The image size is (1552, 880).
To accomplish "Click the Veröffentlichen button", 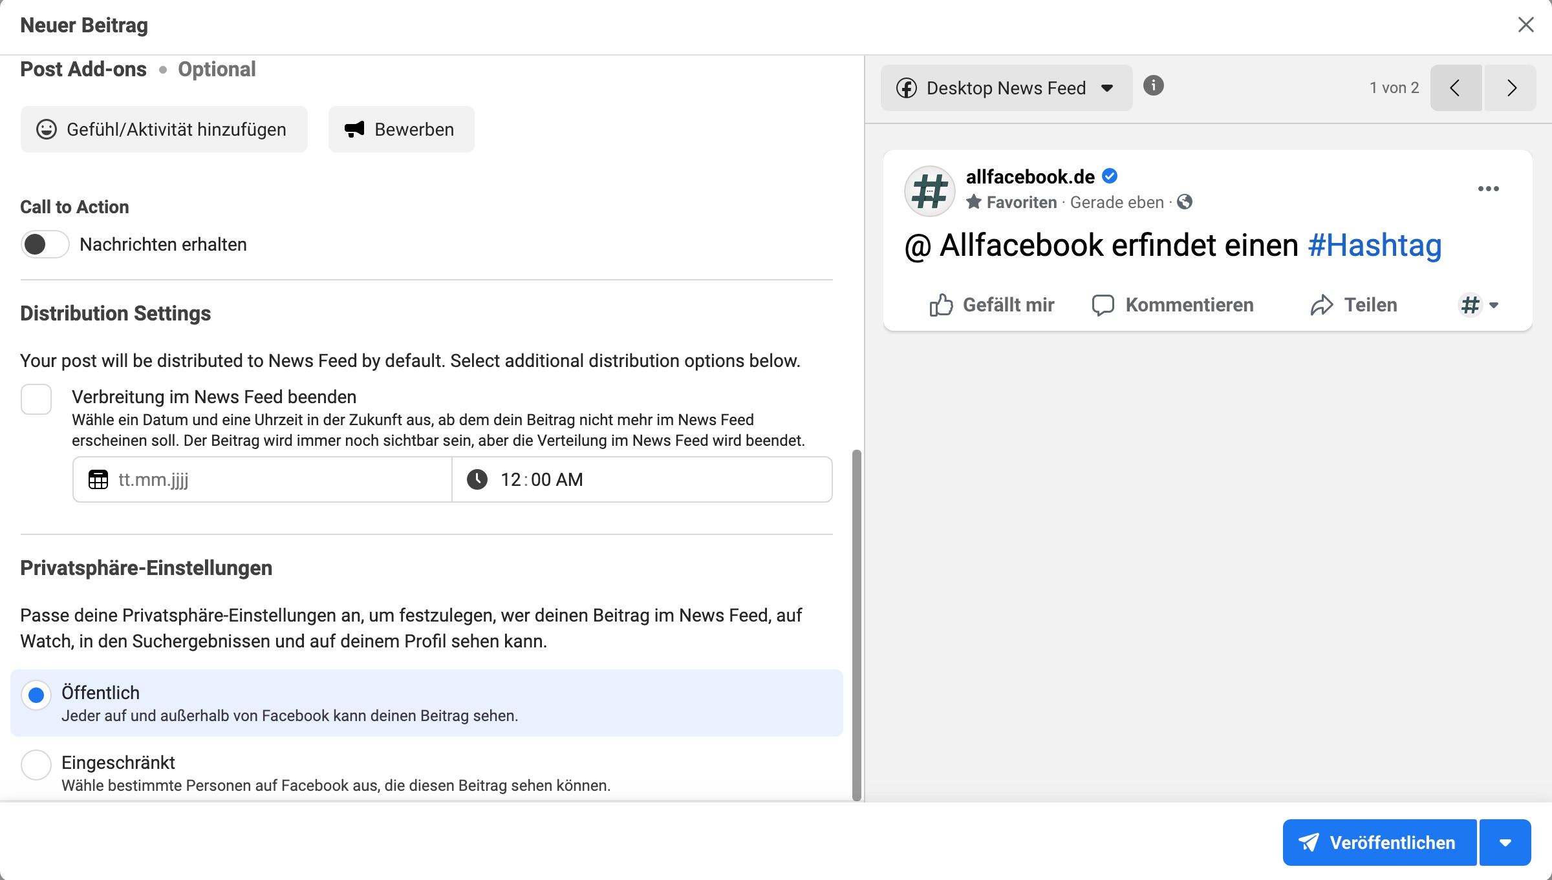I will (x=1379, y=843).
